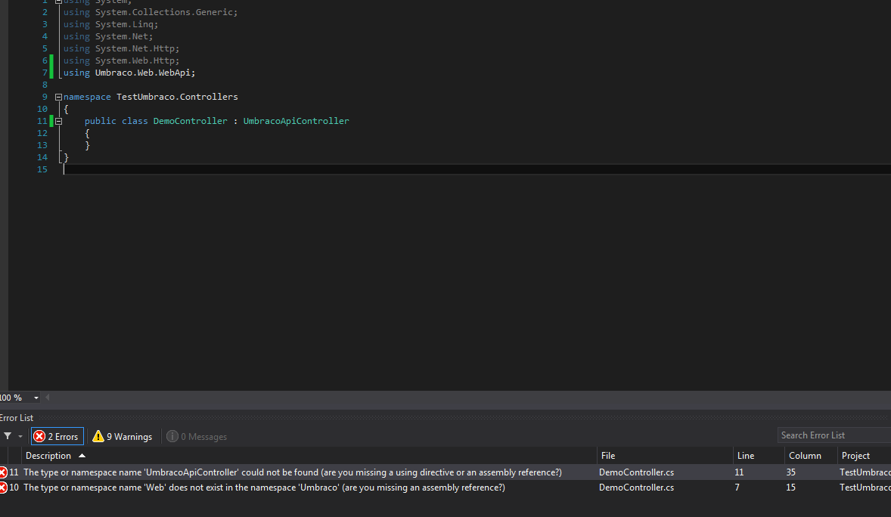Click the using System.Collections.Generic line
The height and width of the screenshot is (517, 891).
151,13
